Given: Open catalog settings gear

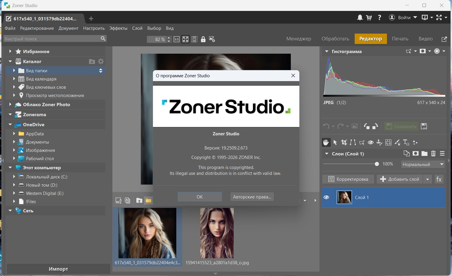Looking at the screenshot, I should [101, 61].
